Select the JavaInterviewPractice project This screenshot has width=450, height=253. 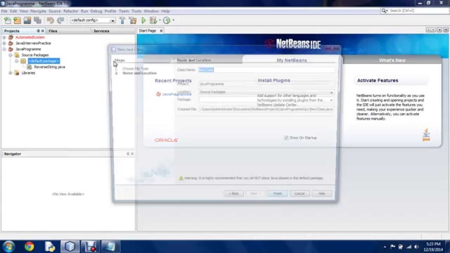[33, 43]
